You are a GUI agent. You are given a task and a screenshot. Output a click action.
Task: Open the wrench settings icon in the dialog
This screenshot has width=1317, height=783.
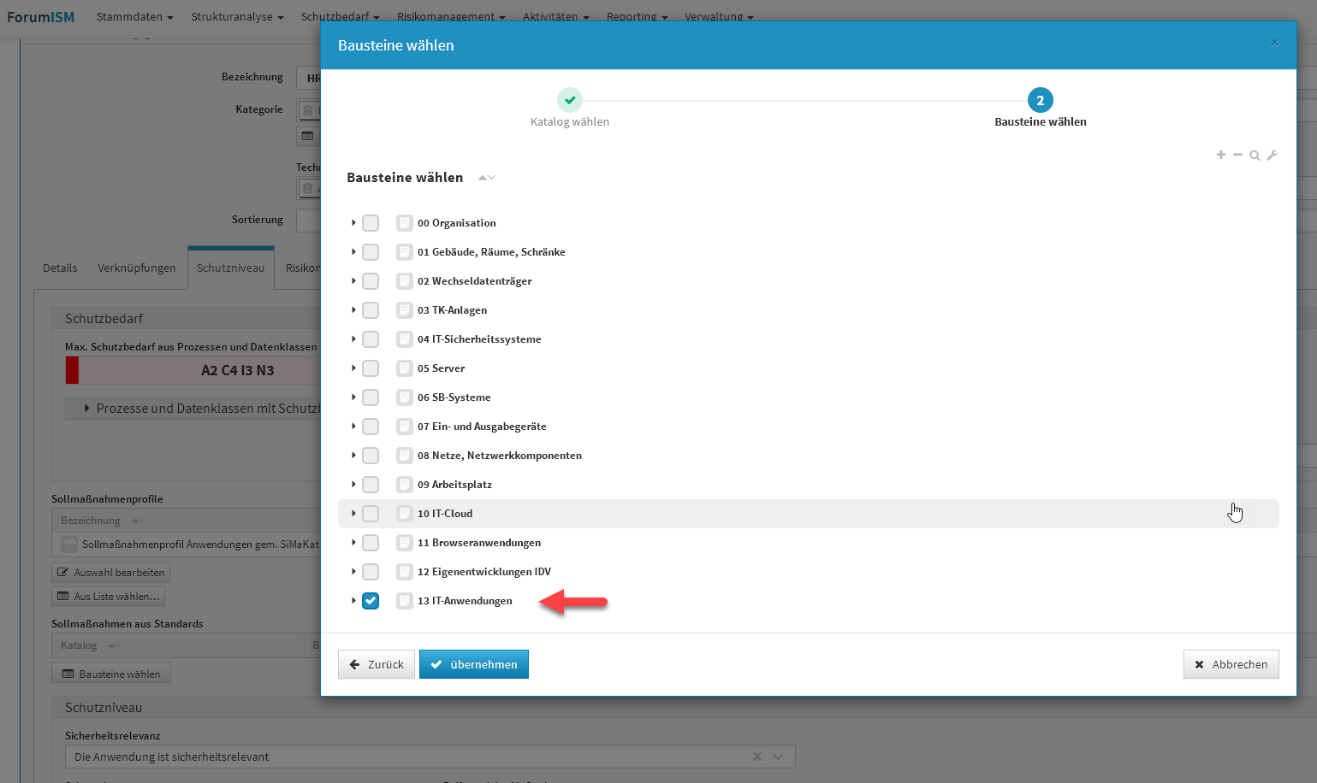tap(1272, 156)
